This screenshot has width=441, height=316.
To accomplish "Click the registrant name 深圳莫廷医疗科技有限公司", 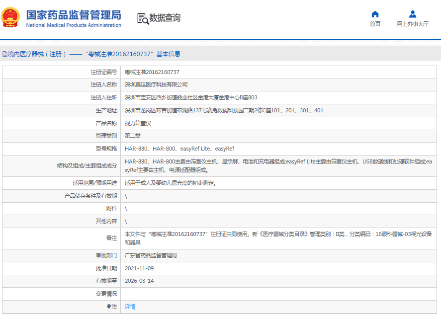I will [156, 84].
